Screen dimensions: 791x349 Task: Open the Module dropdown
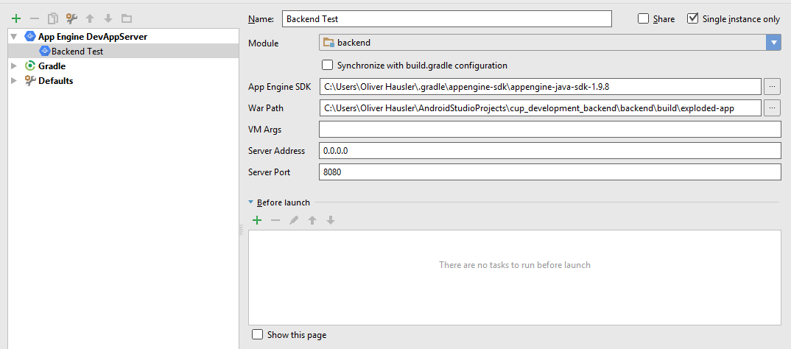click(x=773, y=43)
